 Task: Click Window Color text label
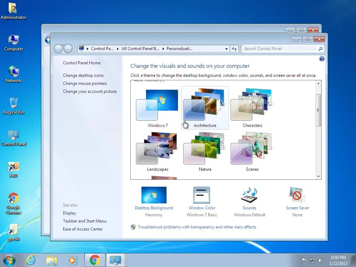coord(202,208)
